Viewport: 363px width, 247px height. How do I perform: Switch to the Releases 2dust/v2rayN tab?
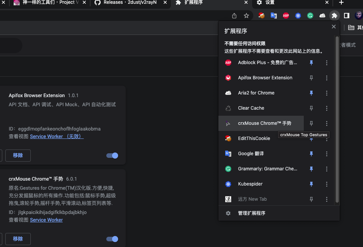pyautogui.click(x=130, y=3)
